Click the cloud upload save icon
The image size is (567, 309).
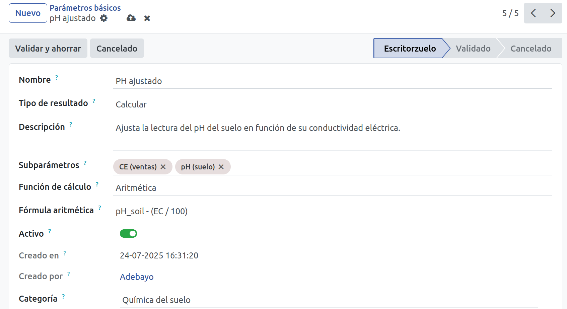(131, 18)
